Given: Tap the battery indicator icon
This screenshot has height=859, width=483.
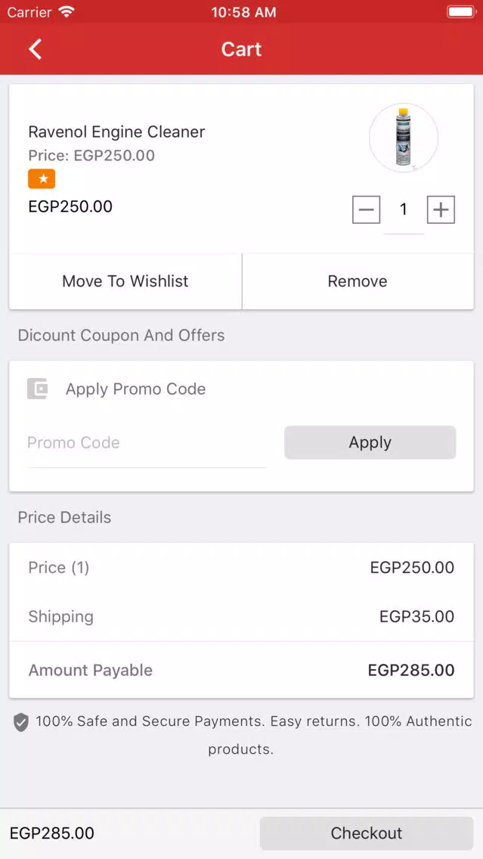Looking at the screenshot, I should point(461,11).
